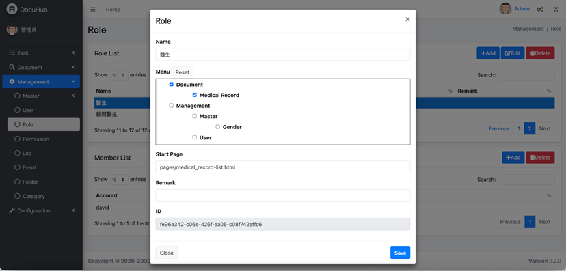Image resolution: width=566 pixels, height=271 pixels.
Task: Open the Log sidebar menu item
Action: pos(44,153)
